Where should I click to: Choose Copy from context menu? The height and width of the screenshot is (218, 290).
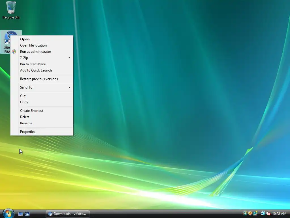[x=42, y=102]
